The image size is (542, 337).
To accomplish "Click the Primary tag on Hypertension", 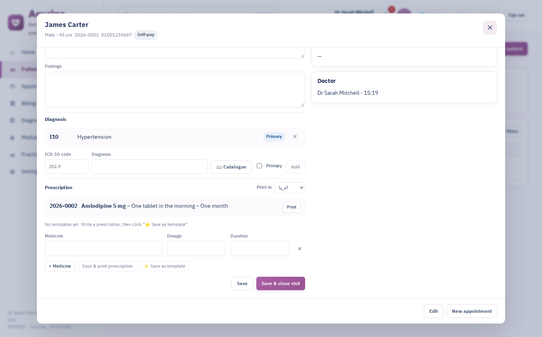I will [x=274, y=137].
